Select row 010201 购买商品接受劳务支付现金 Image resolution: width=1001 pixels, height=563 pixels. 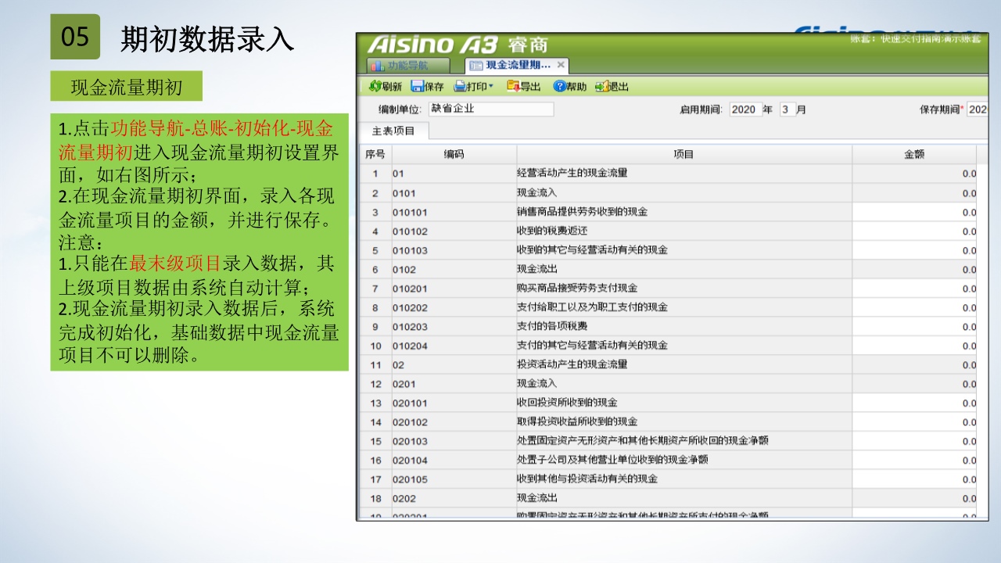[577, 289]
